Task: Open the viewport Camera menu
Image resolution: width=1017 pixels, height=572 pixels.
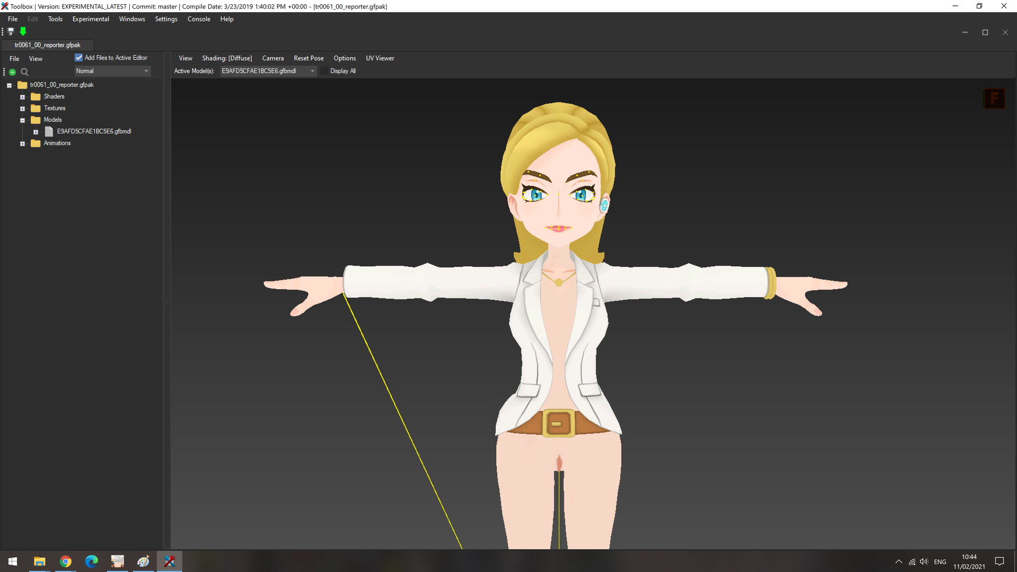Action: [x=273, y=58]
